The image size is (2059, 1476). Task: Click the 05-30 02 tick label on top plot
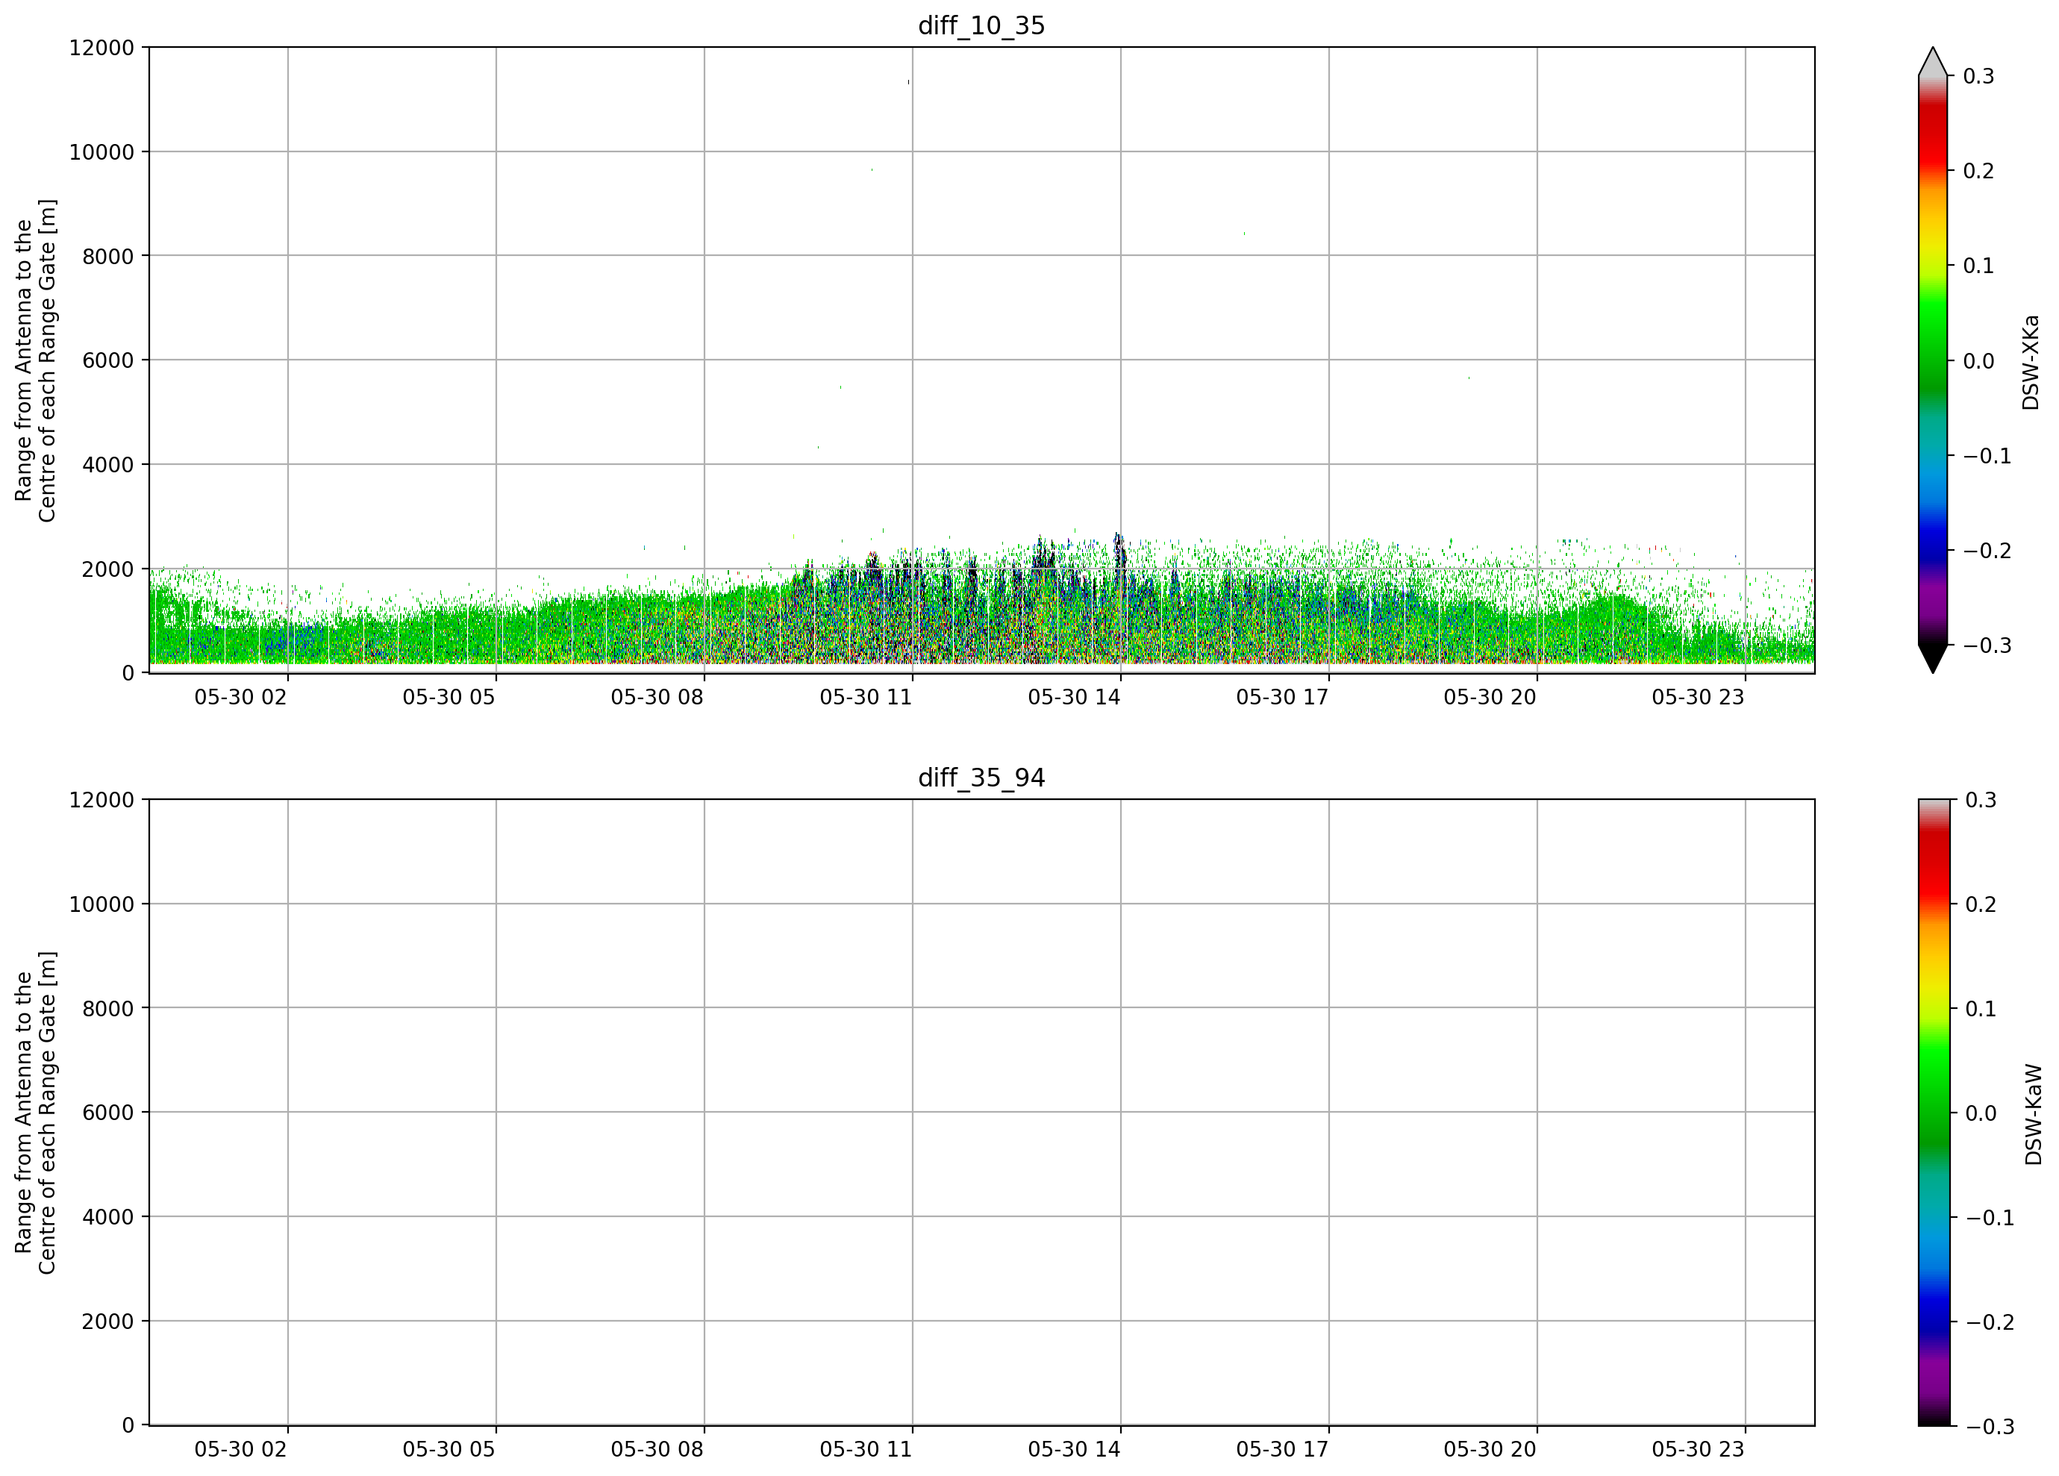(240, 697)
